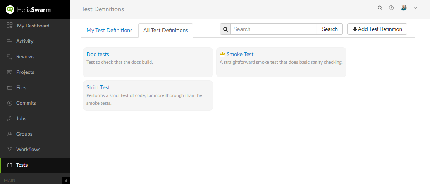Open My Dashboard from sidebar
The width and height of the screenshot is (430, 184).
[33, 26]
